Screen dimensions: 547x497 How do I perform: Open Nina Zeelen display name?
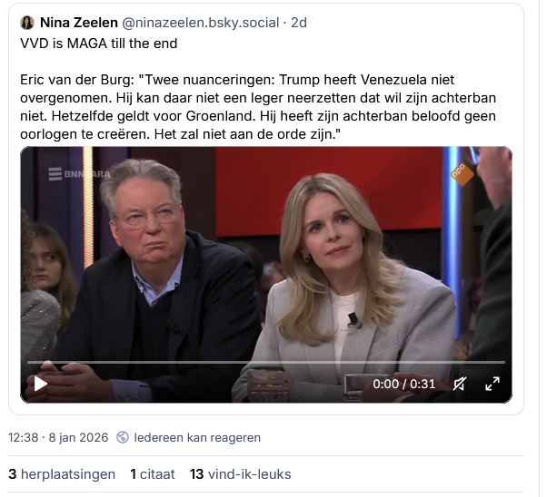point(79,23)
